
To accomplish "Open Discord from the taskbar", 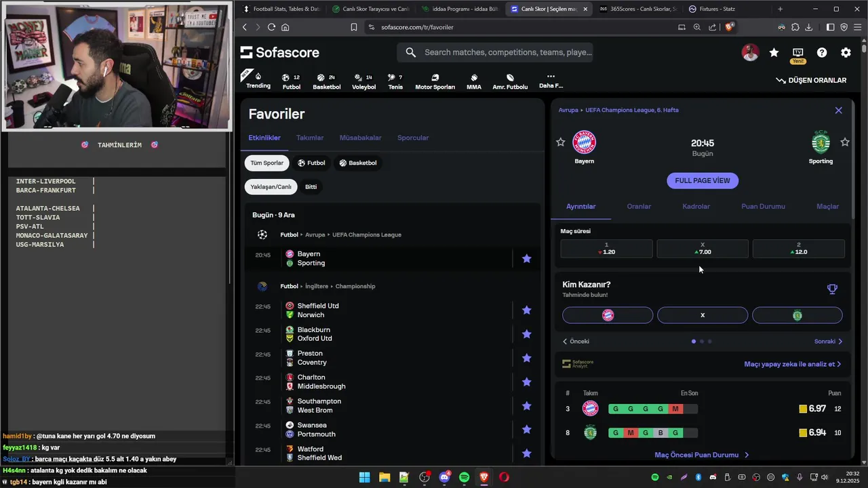I will (x=444, y=477).
